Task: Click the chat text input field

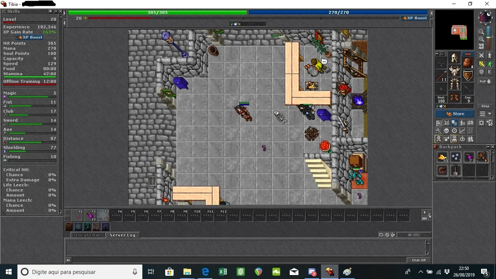Action: (239, 260)
